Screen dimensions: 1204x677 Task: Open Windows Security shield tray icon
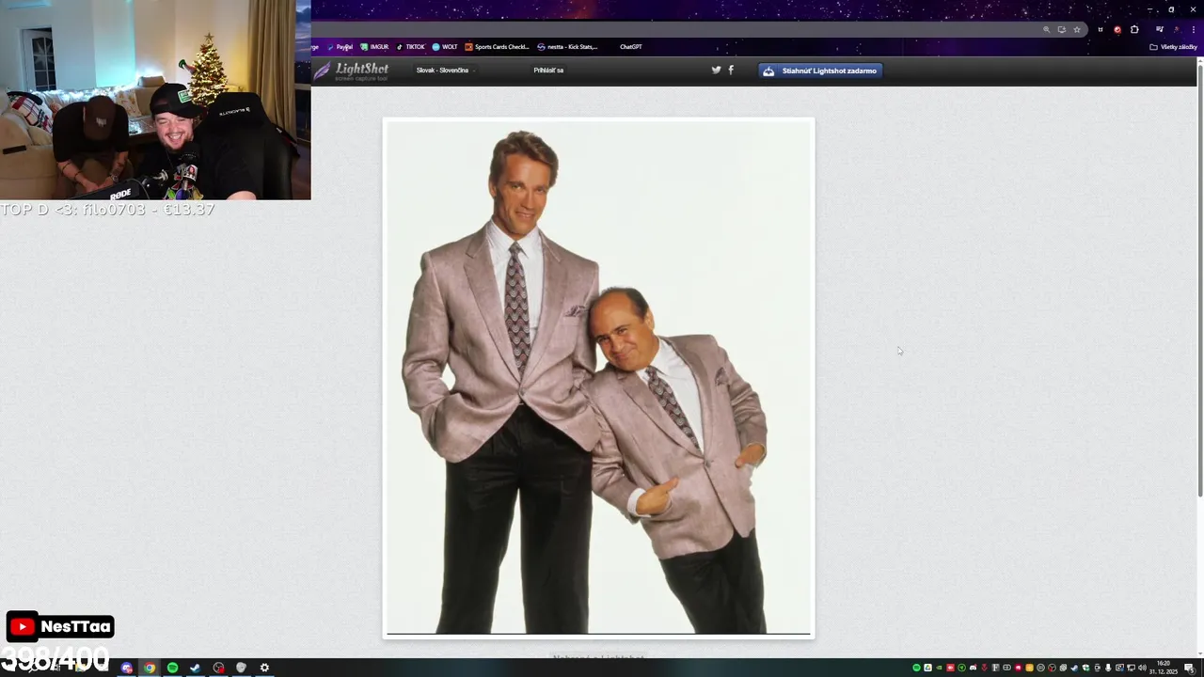[x=1085, y=668]
